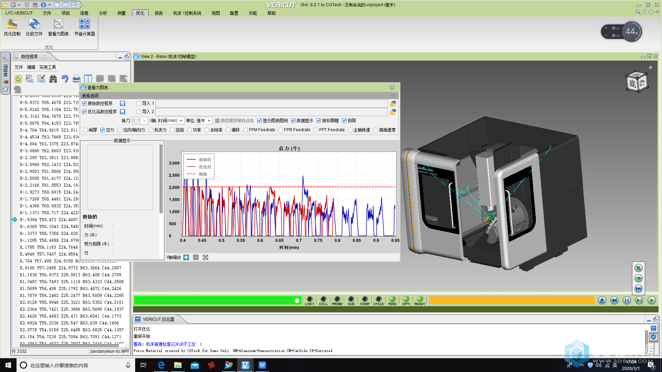Click the split columns view icon

pyautogui.click(x=88, y=79)
